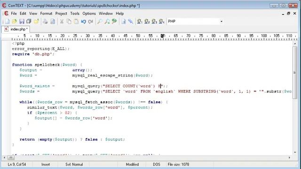301x169 pixels.
Task: Click horizontal scrollbar left arrow
Action: pyautogui.click(x=4, y=158)
